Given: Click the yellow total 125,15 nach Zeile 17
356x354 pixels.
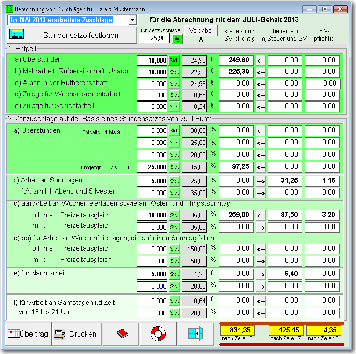Looking at the screenshot, I should coord(286,330).
